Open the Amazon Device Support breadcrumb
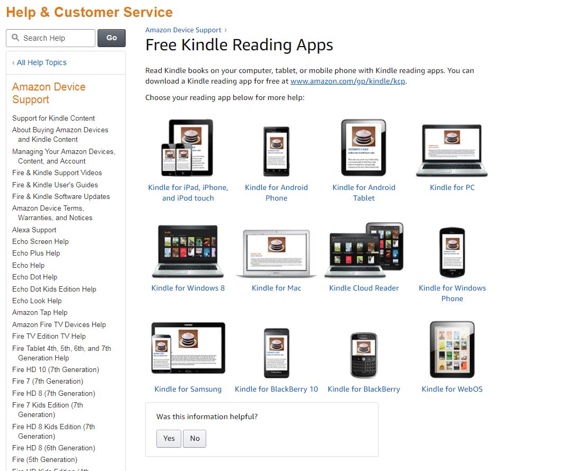Viewport: 580px width, 471px height. (183, 30)
